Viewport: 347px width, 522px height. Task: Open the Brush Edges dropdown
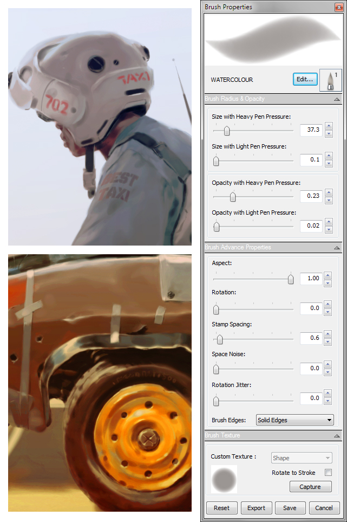[x=295, y=420]
